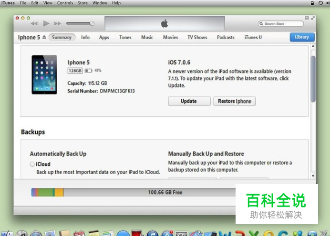Click the device thumbnail image

point(44,75)
